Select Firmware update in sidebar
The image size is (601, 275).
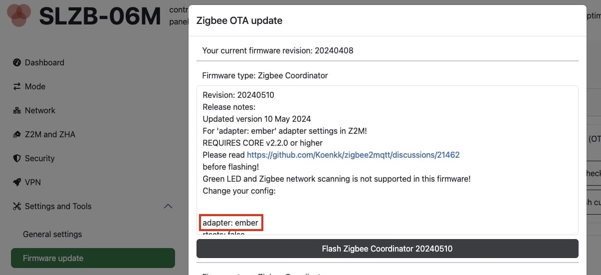93,258
